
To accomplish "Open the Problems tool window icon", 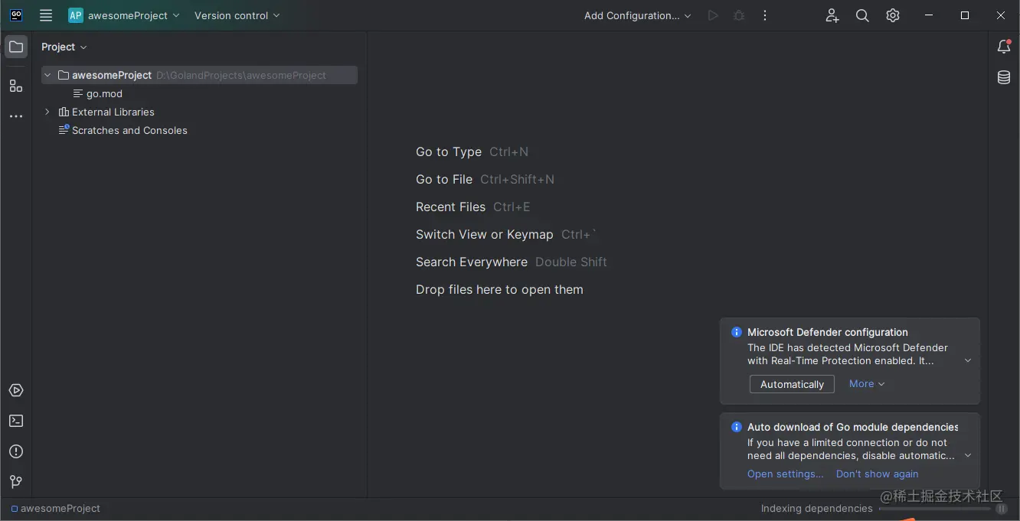I will click(16, 451).
